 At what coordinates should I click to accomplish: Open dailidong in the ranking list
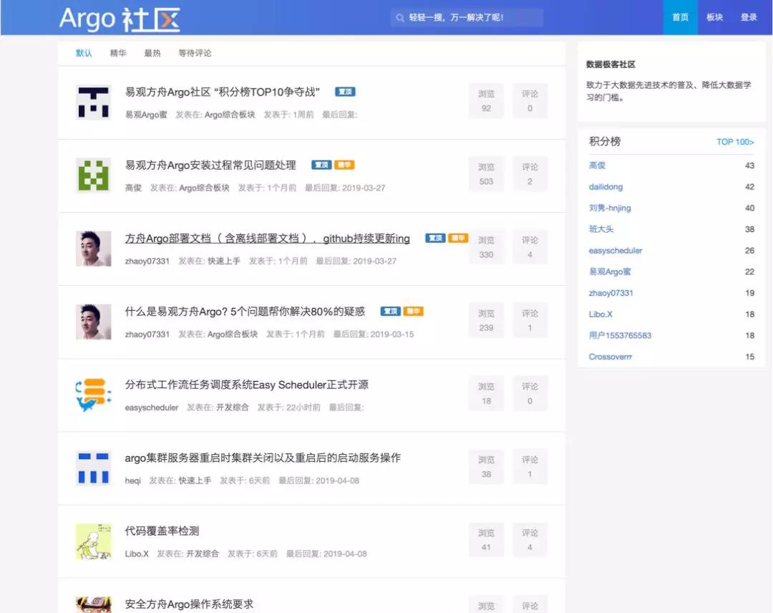point(606,187)
